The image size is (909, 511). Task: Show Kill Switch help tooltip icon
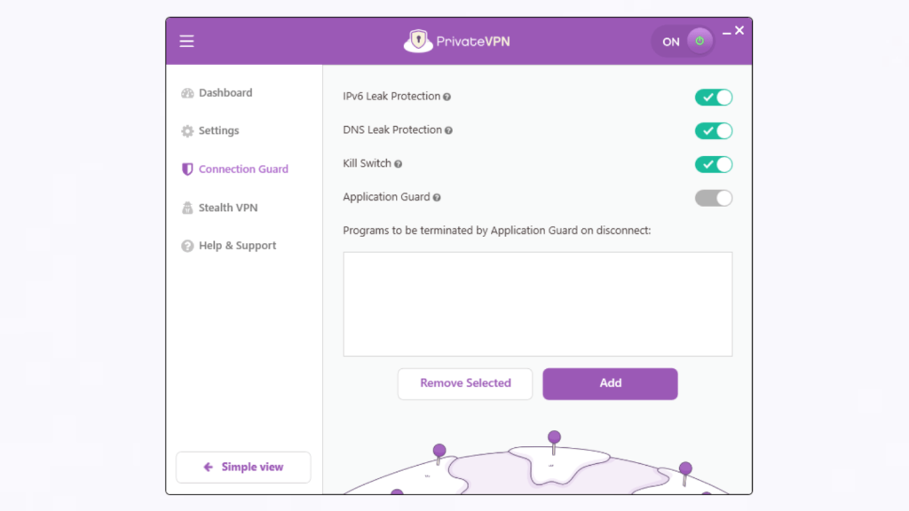tap(399, 164)
